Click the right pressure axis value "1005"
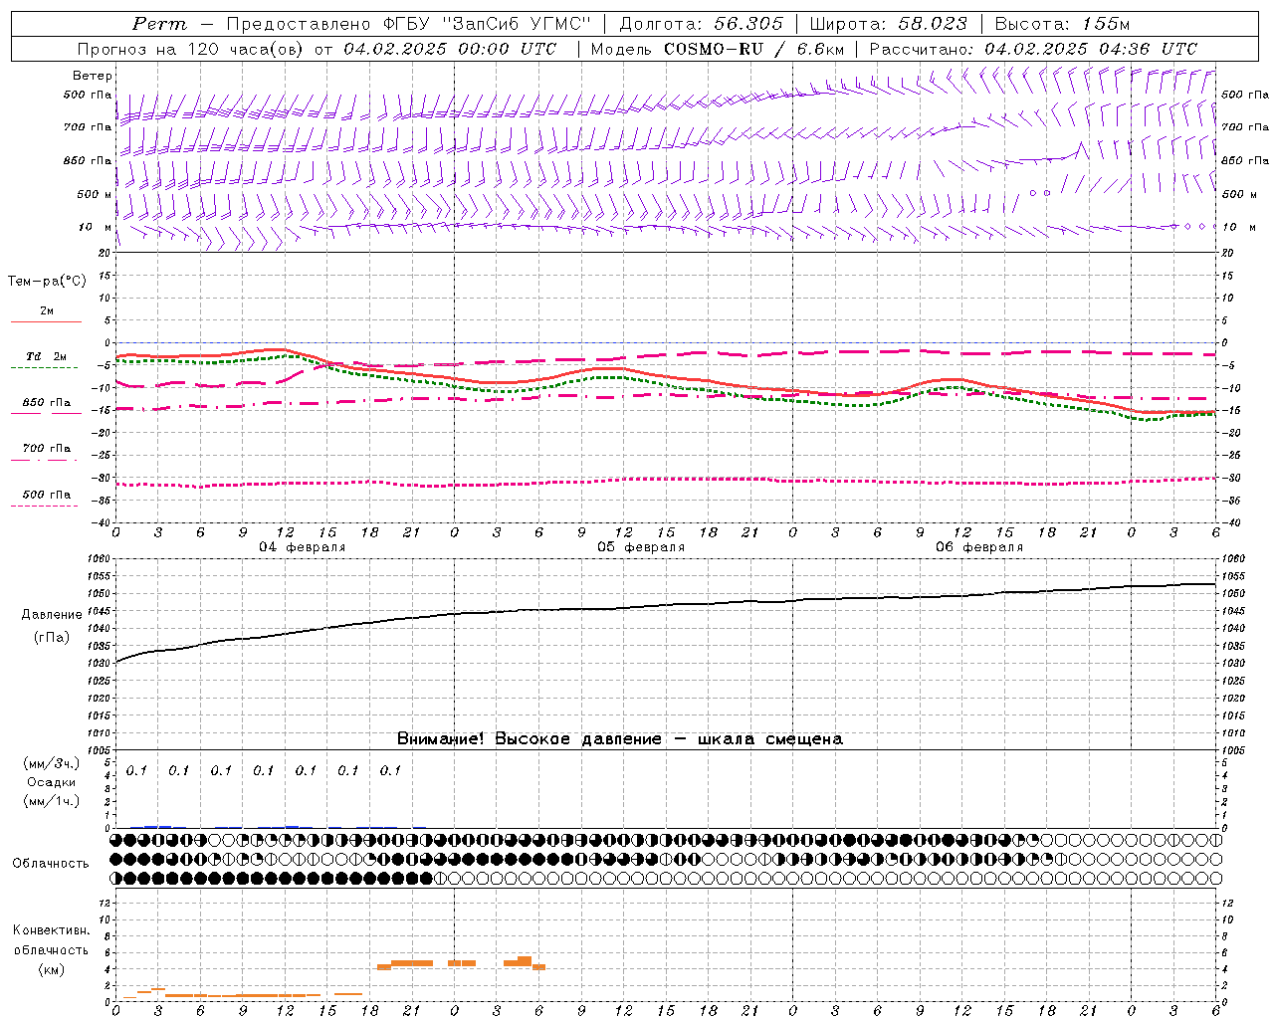The width and height of the screenshot is (1274, 1019). coord(1233,750)
